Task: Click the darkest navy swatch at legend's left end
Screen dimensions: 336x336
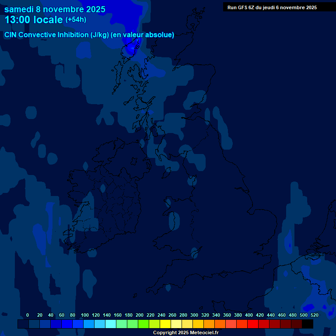Action: (23, 324)
